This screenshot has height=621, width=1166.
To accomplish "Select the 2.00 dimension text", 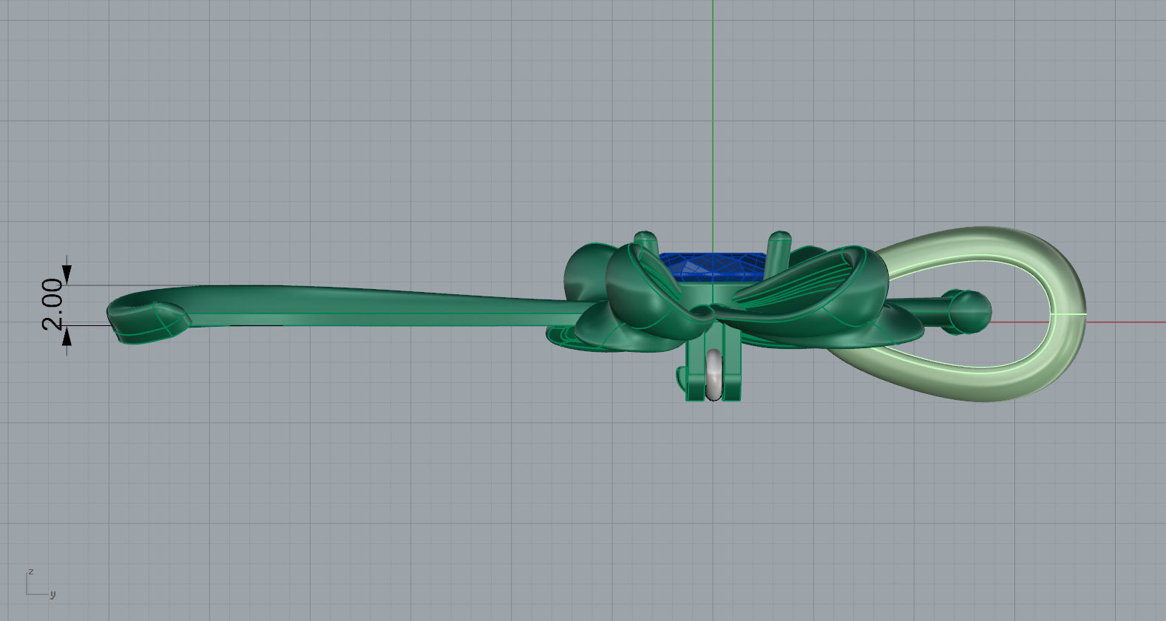I will point(52,304).
